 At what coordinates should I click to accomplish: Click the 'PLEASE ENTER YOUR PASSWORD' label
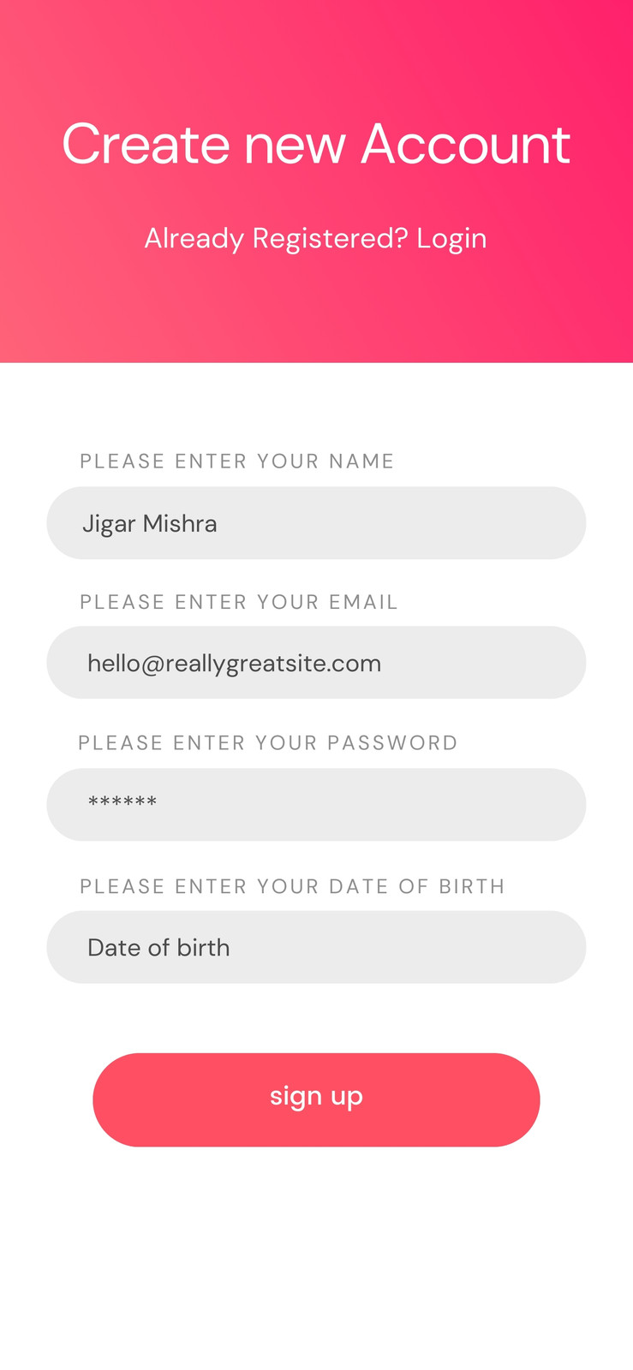pos(268,742)
